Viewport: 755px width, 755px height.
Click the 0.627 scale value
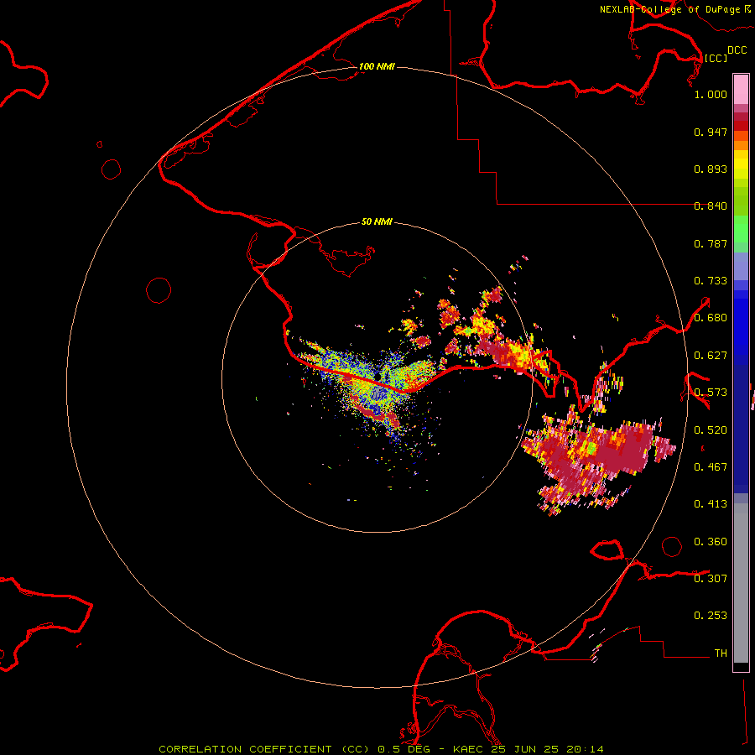711,356
